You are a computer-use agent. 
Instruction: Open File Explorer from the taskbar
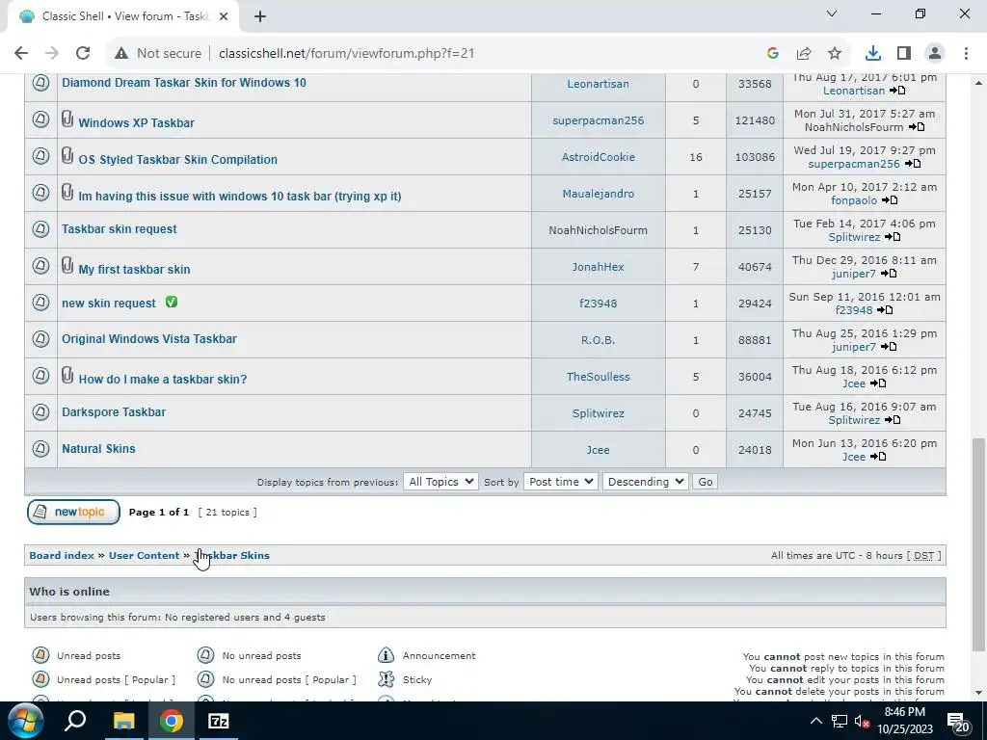[x=124, y=721]
